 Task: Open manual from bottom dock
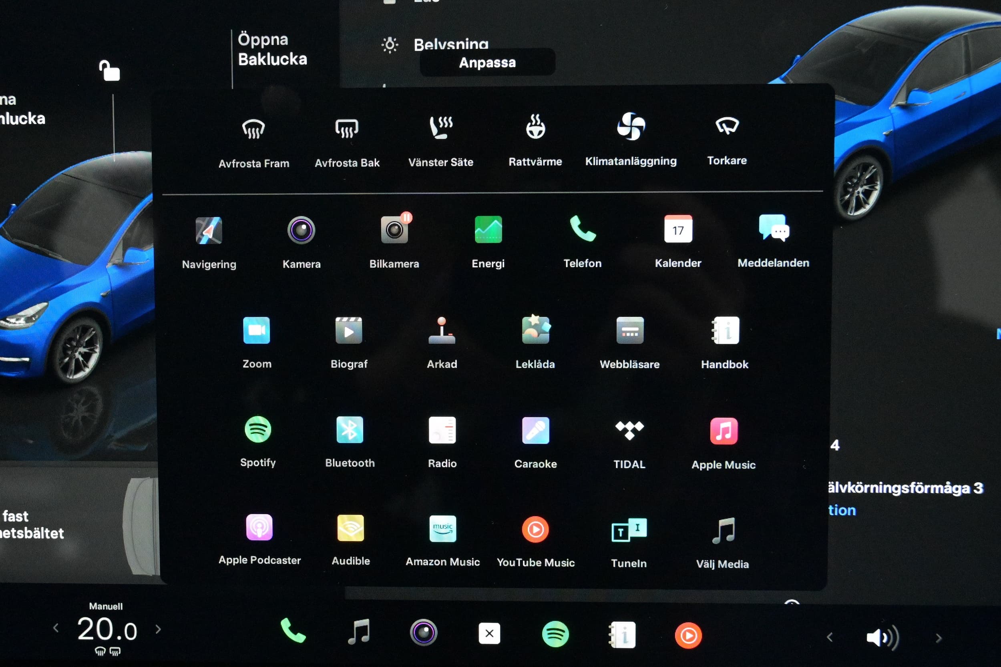coord(622,635)
